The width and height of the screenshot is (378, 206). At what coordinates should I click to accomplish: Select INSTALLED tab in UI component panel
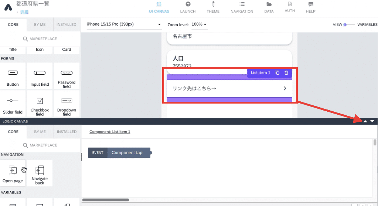point(66,25)
